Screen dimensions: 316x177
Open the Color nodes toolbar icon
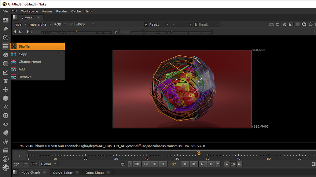tap(5, 55)
